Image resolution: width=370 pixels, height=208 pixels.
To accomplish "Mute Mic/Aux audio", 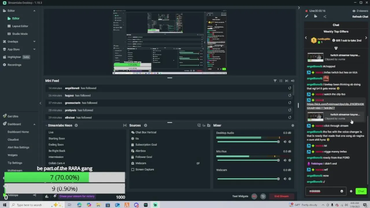I will coord(285,160).
